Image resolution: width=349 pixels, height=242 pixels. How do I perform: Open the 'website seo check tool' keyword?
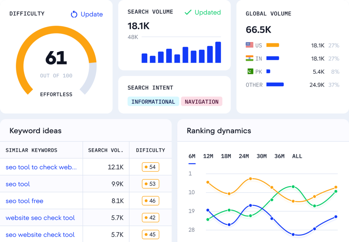pos(40,218)
